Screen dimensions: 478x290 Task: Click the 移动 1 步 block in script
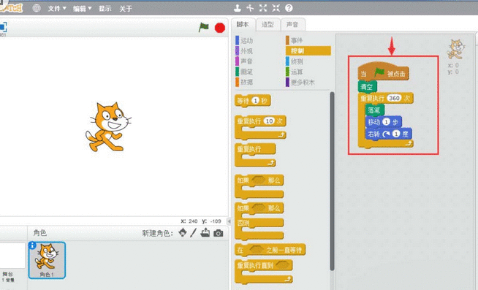pyautogui.click(x=383, y=122)
